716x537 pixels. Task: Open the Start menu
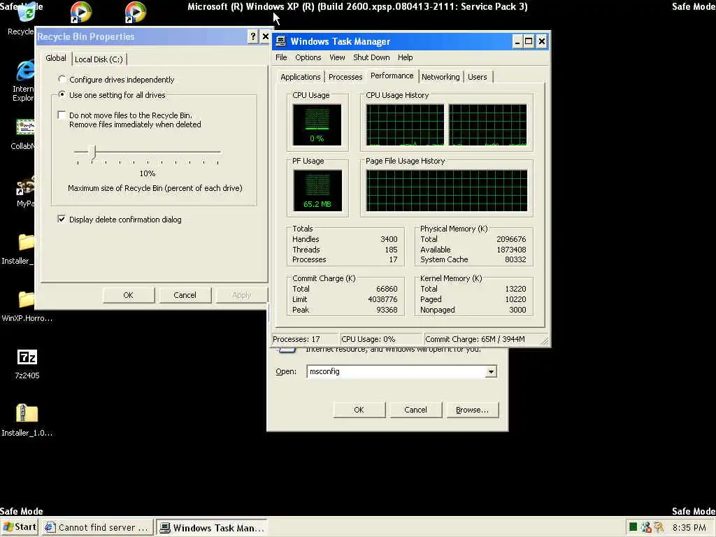(19, 527)
